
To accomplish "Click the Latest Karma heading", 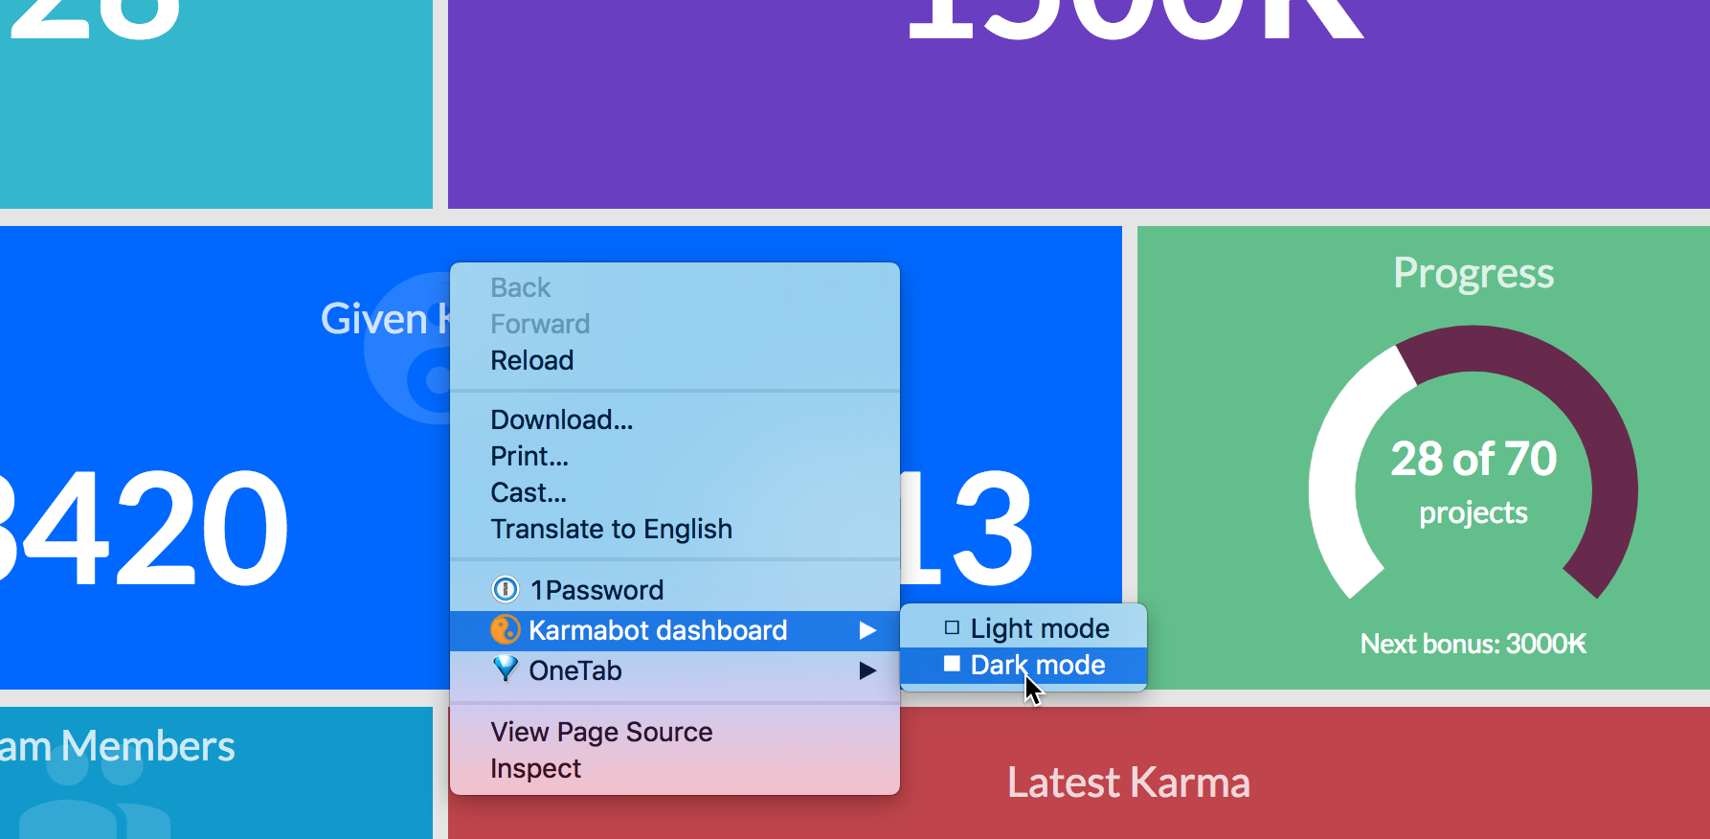I will 1128,782.
